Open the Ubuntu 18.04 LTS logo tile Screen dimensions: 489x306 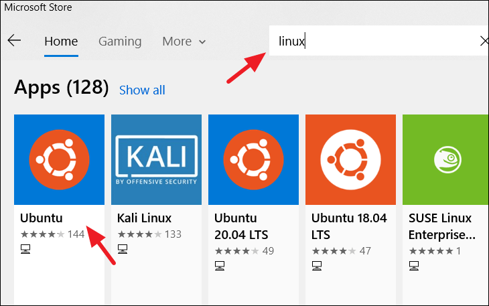tap(350, 159)
